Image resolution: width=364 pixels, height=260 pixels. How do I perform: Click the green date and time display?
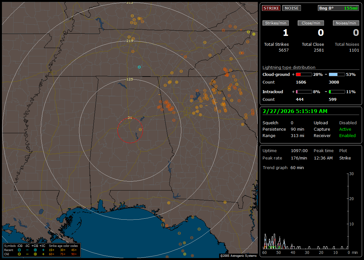tap(294, 111)
